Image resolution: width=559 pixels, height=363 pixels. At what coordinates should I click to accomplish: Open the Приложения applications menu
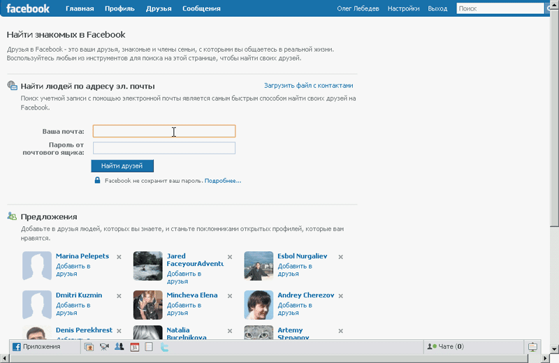[36, 347]
